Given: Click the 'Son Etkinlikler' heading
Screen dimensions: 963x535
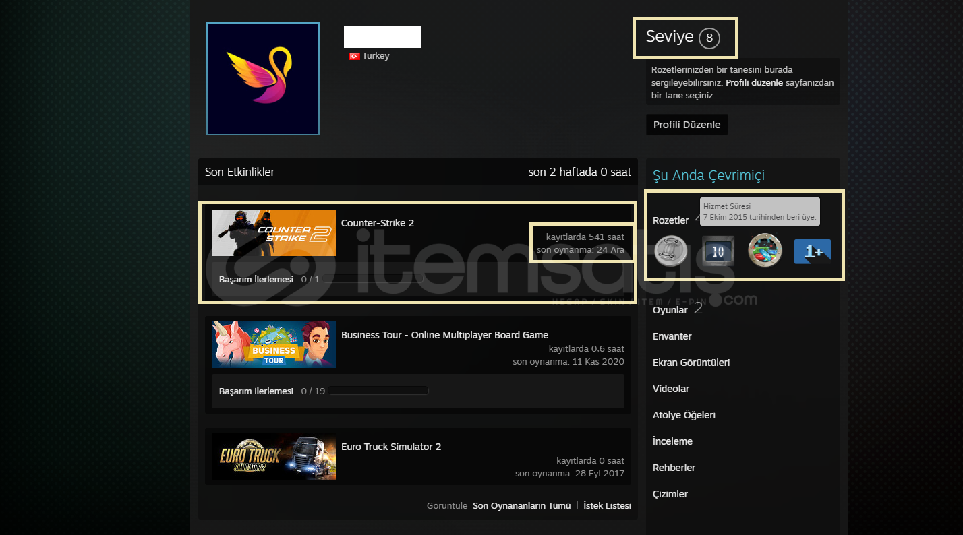Looking at the screenshot, I should pyautogui.click(x=239, y=172).
